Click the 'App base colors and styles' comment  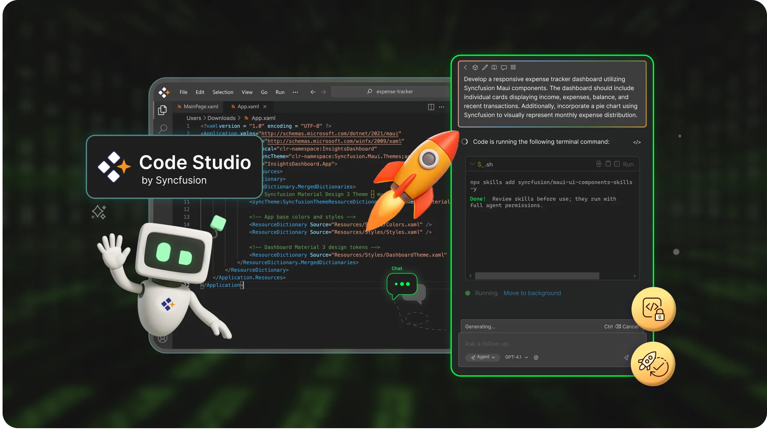(x=302, y=217)
